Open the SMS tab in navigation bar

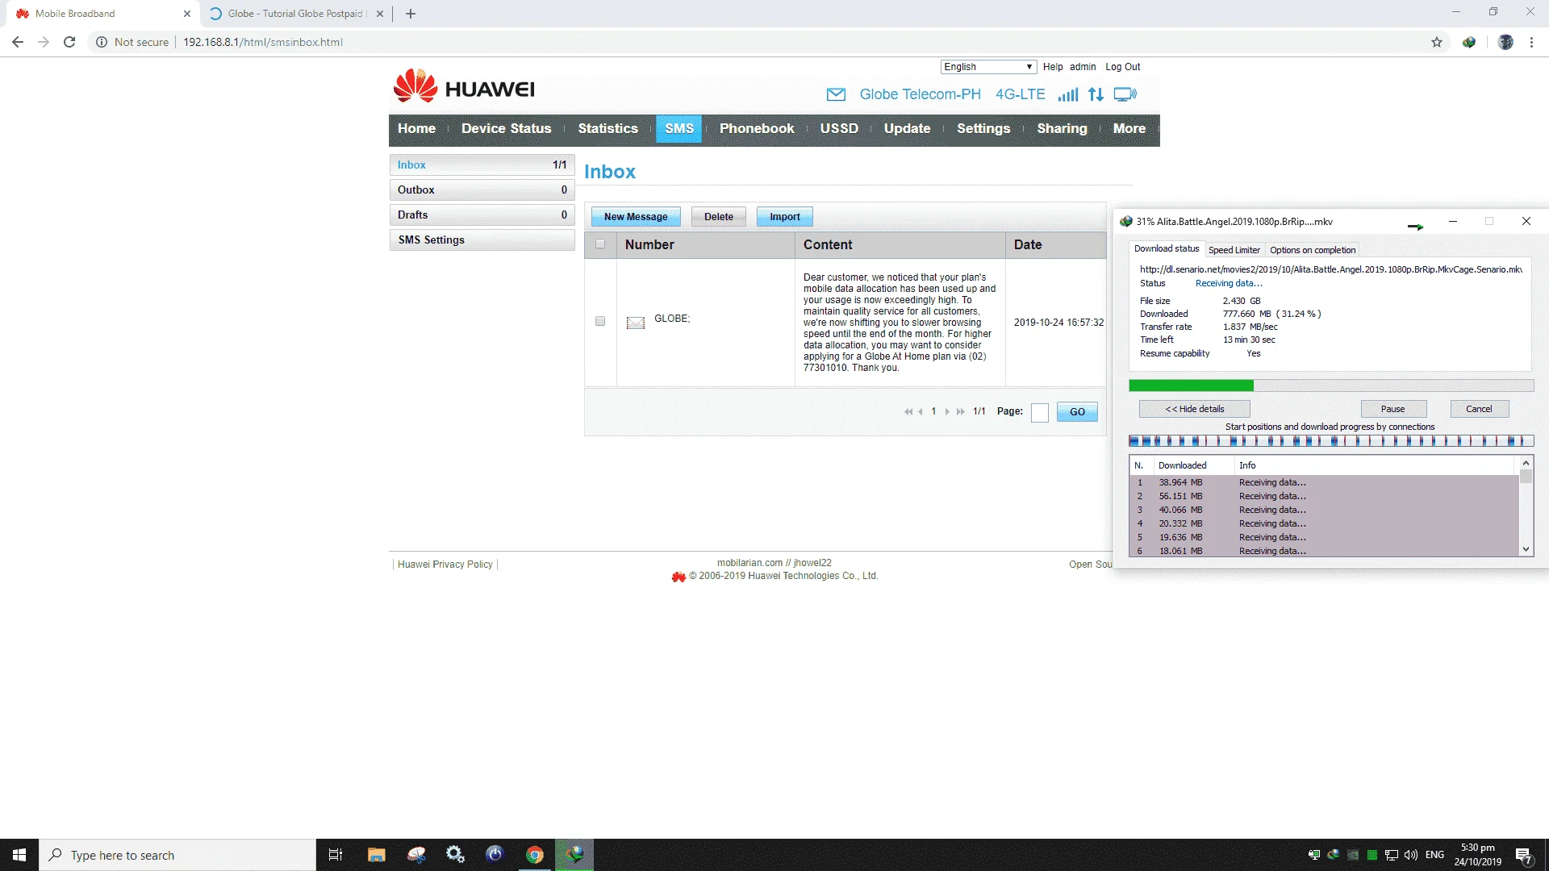[679, 128]
